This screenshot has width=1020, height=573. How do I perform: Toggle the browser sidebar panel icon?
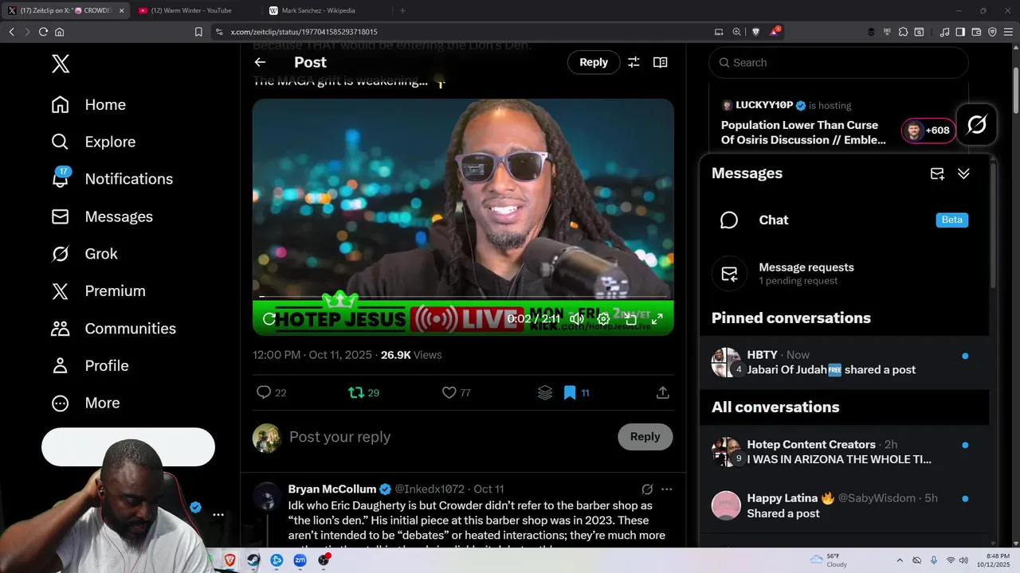[960, 32]
